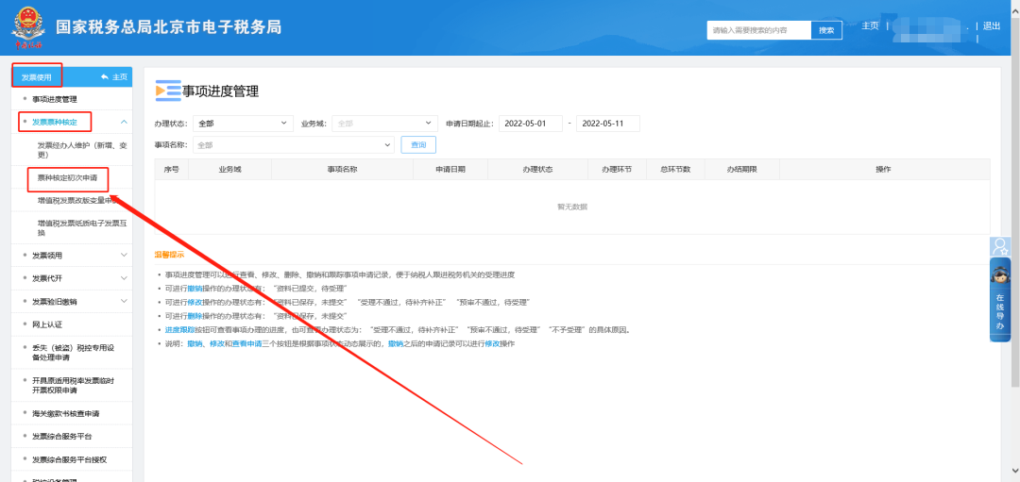Image resolution: width=1020 pixels, height=482 pixels.
Task: Expand the 发票领用 sidebar section
Action: pyautogui.click(x=124, y=255)
